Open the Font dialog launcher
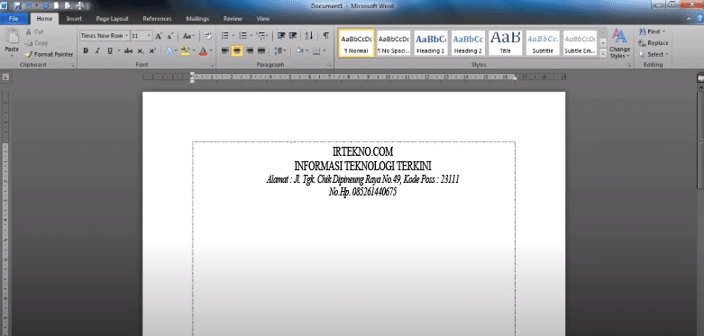The width and height of the screenshot is (704, 336). coord(212,66)
